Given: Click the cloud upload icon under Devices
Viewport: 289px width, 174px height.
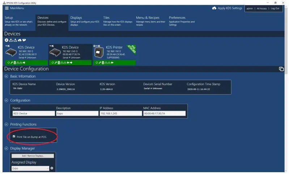Looking at the screenshot, I should click(20, 40).
